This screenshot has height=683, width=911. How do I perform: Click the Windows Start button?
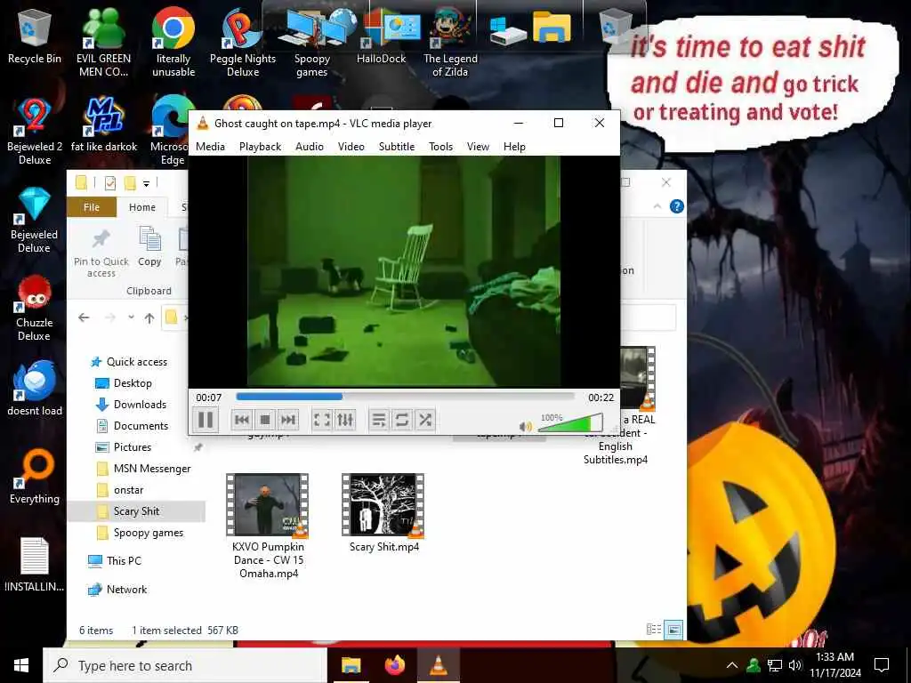coord(21,665)
